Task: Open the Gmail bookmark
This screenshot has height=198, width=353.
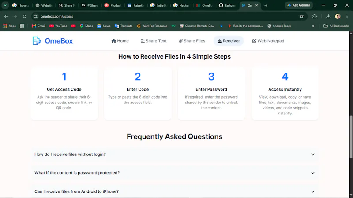Action: tap(38, 26)
